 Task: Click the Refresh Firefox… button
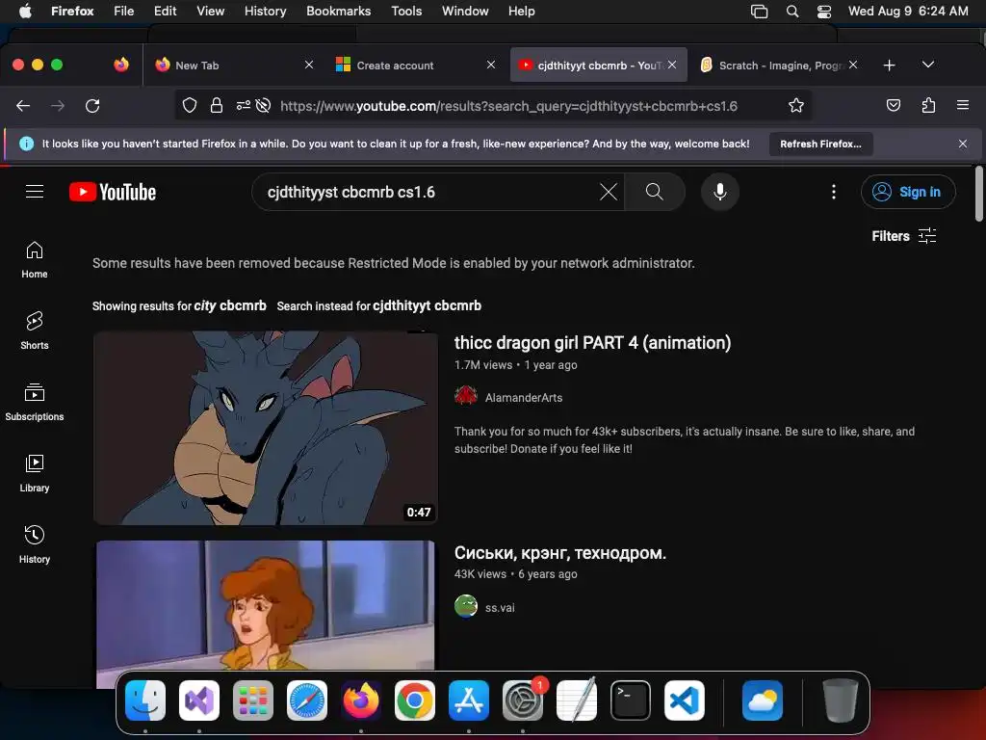[820, 145]
